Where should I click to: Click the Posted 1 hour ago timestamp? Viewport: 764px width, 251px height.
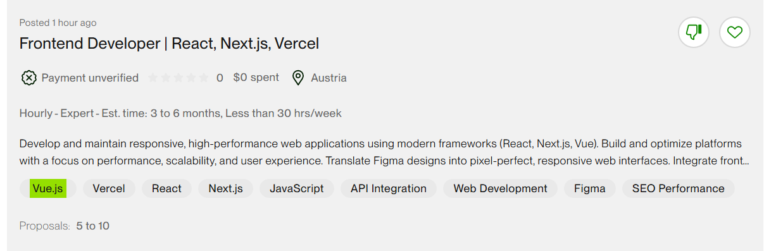[58, 23]
